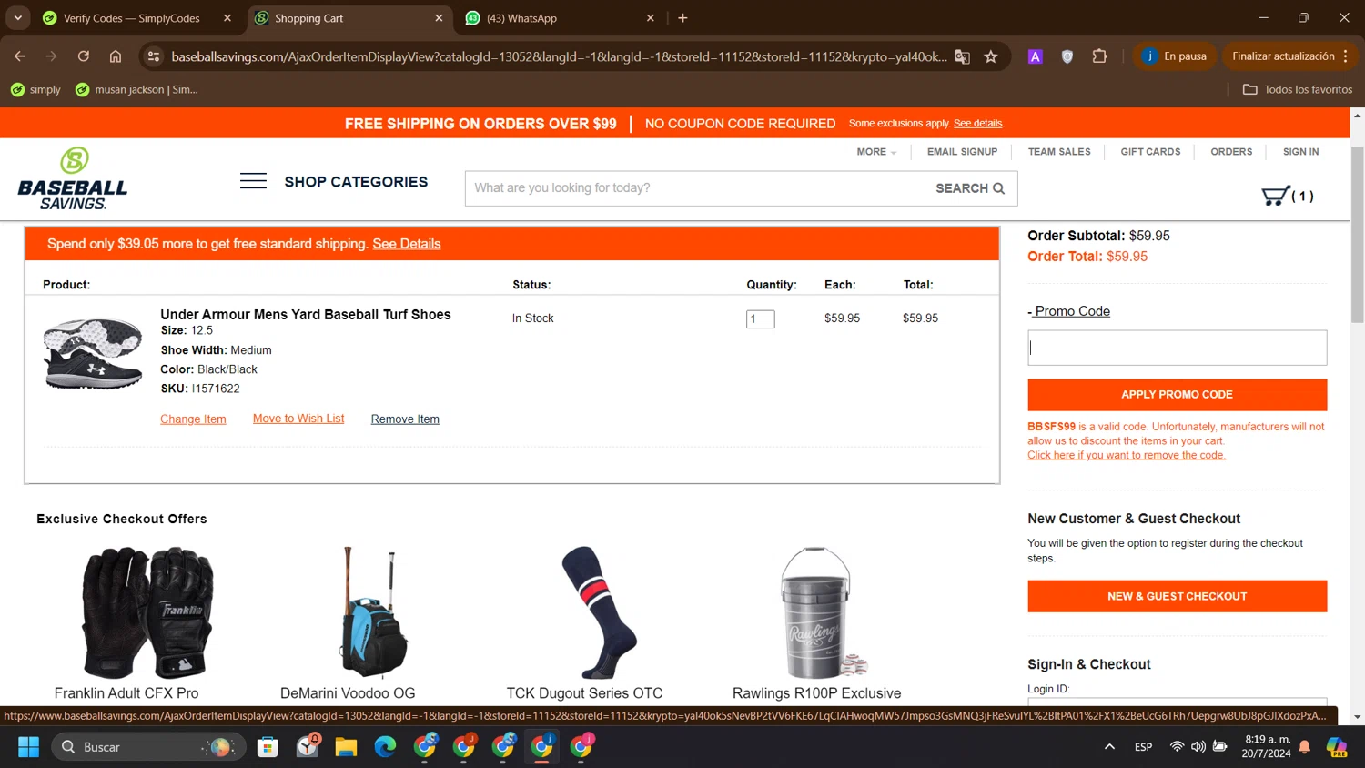
Task: Click the page vertical scrollbar
Action: tap(1357, 235)
